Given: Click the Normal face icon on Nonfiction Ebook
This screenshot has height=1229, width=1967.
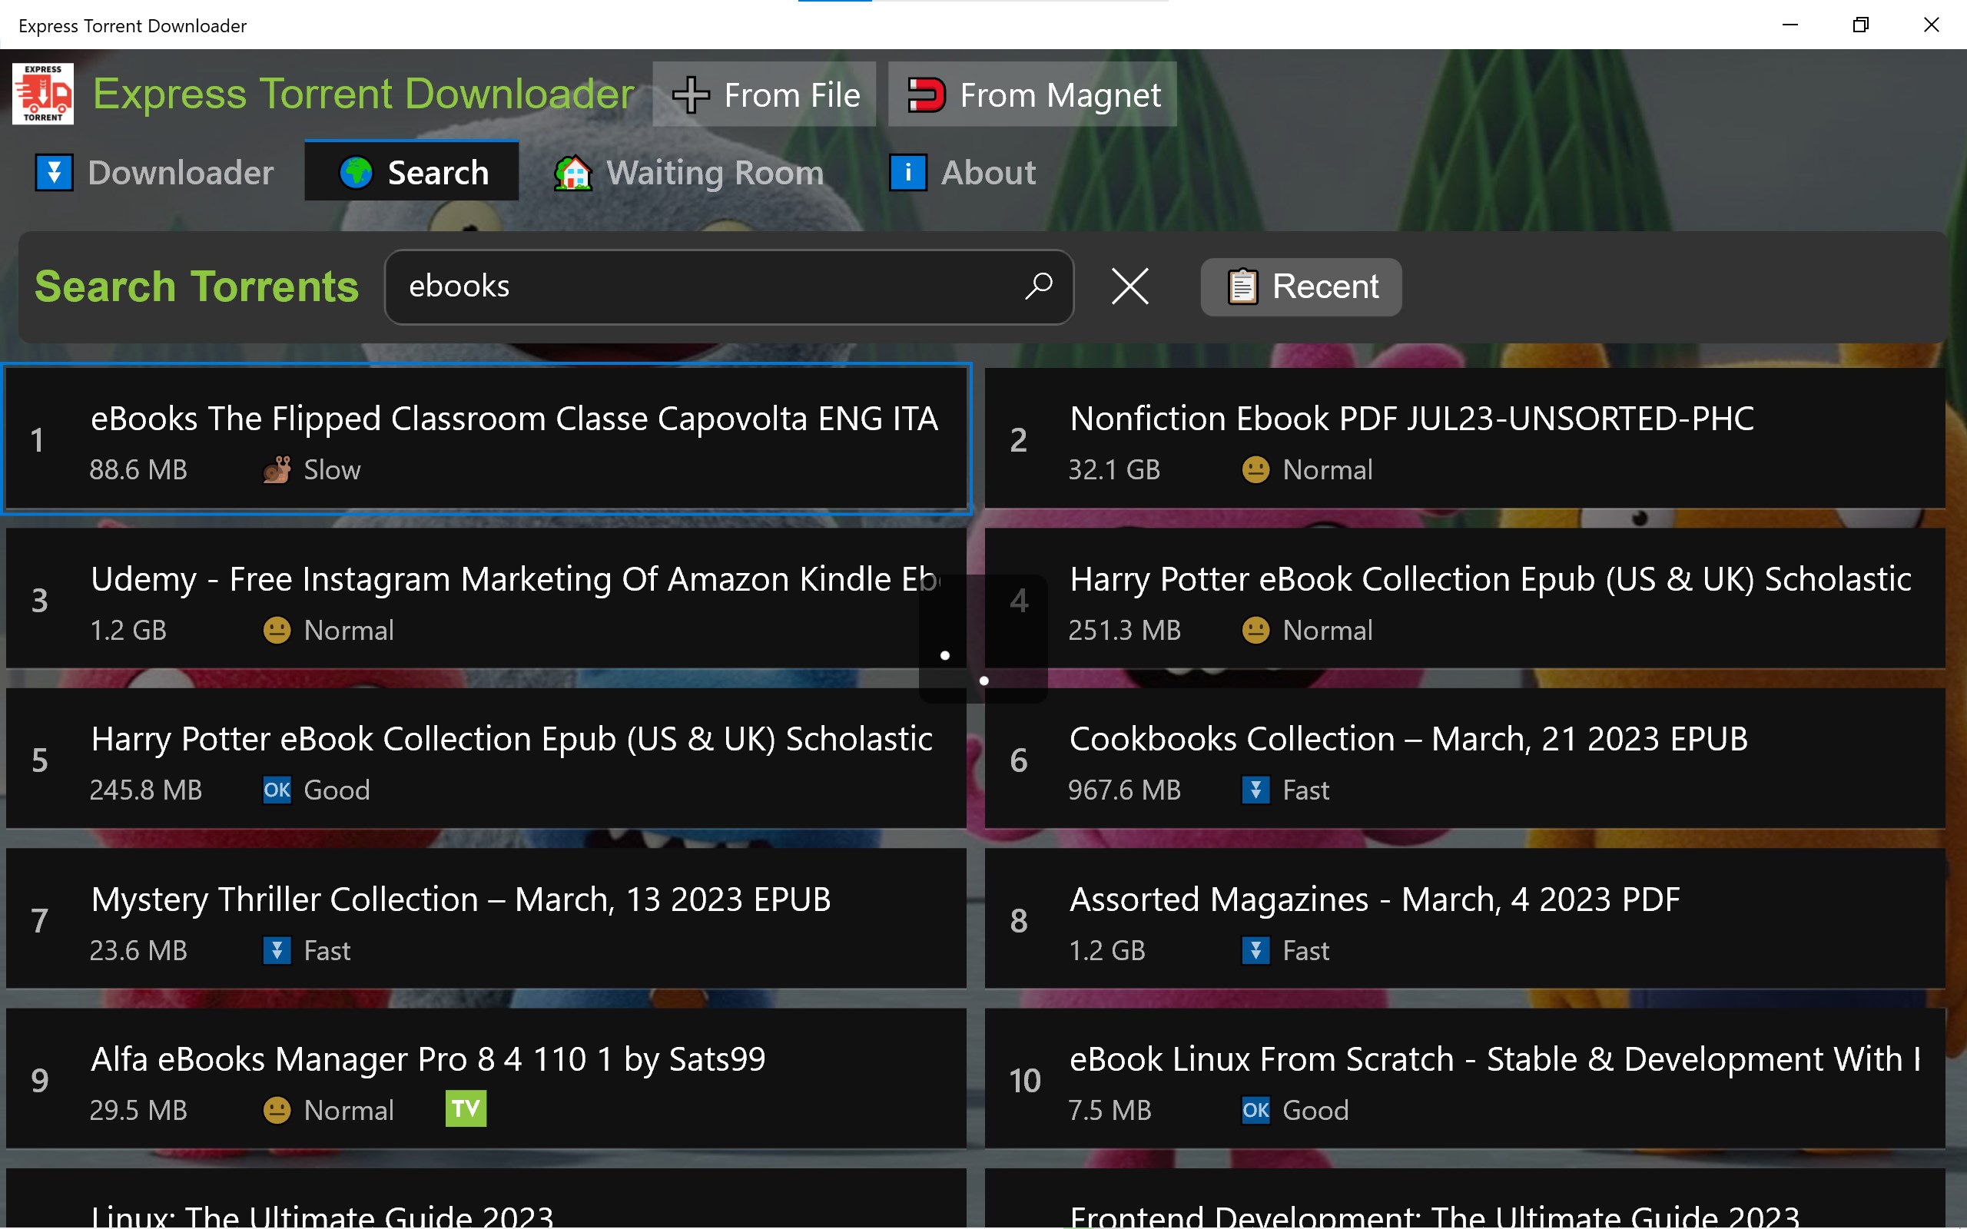Looking at the screenshot, I should click(1255, 470).
